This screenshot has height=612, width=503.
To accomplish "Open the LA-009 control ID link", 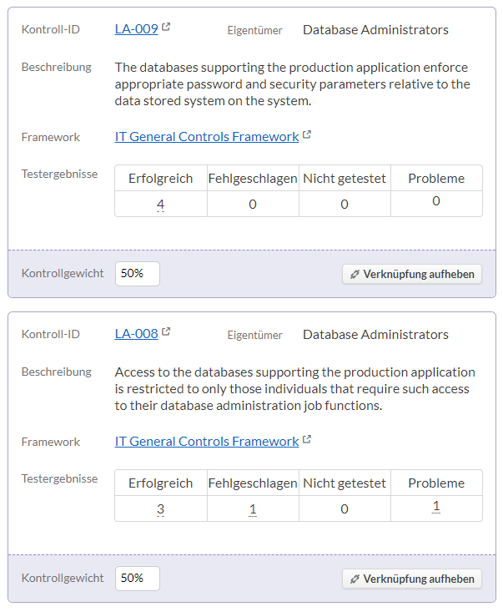I will click(x=137, y=29).
